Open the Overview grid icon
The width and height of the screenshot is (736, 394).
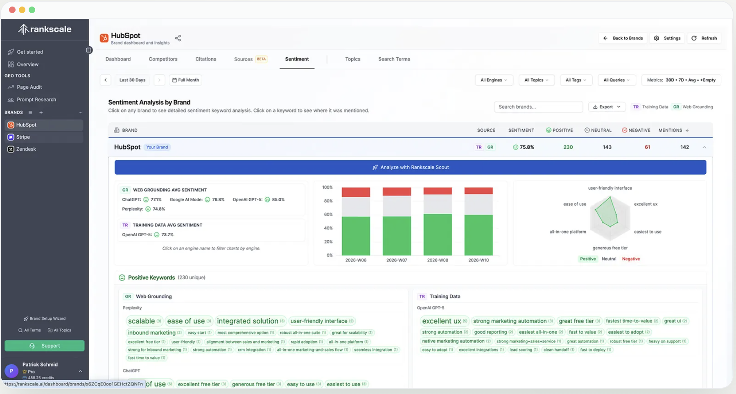point(11,64)
